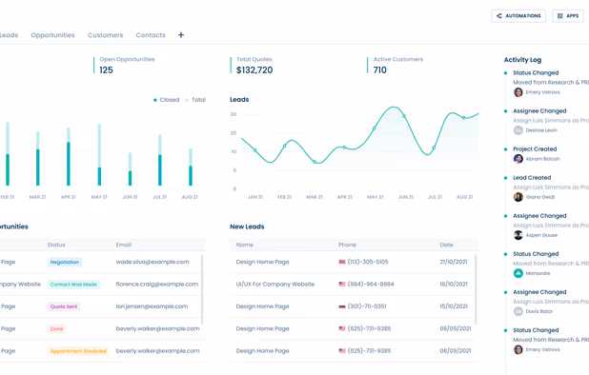Switch to the Contacts tab

[151, 35]
